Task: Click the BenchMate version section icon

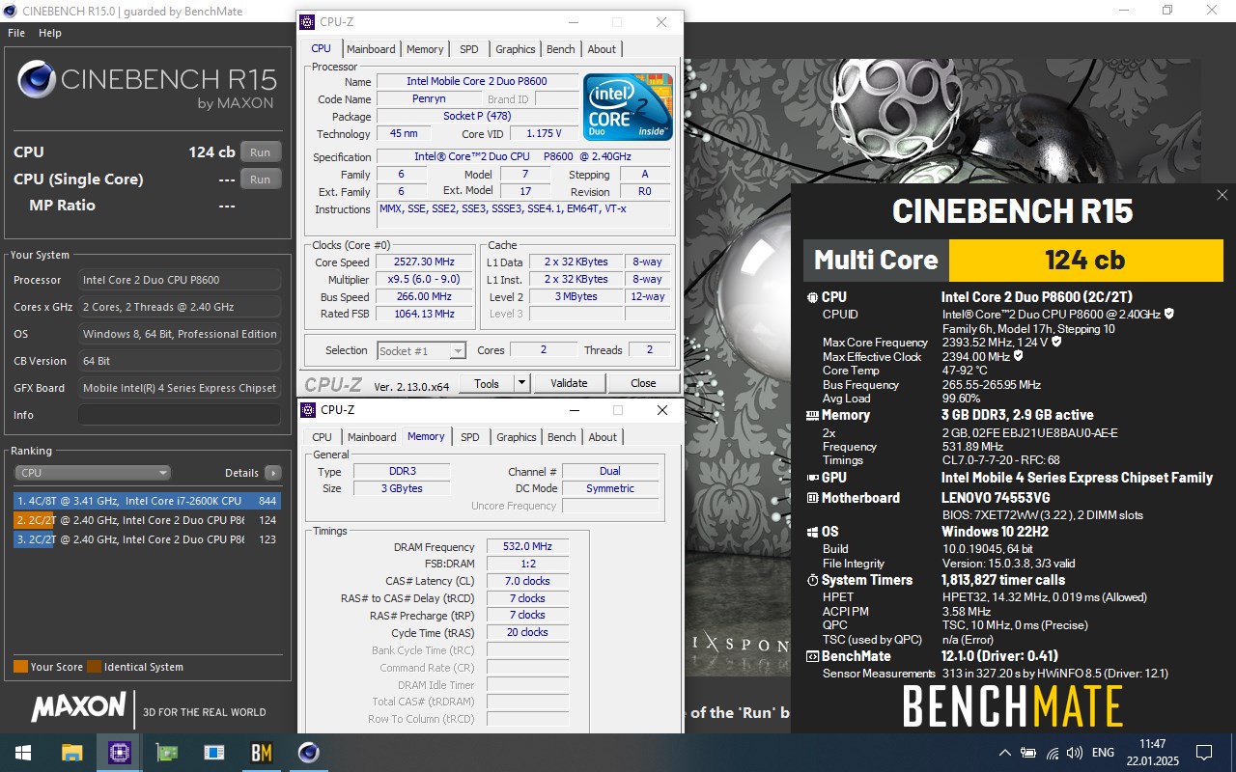Action: click(812, 656)
